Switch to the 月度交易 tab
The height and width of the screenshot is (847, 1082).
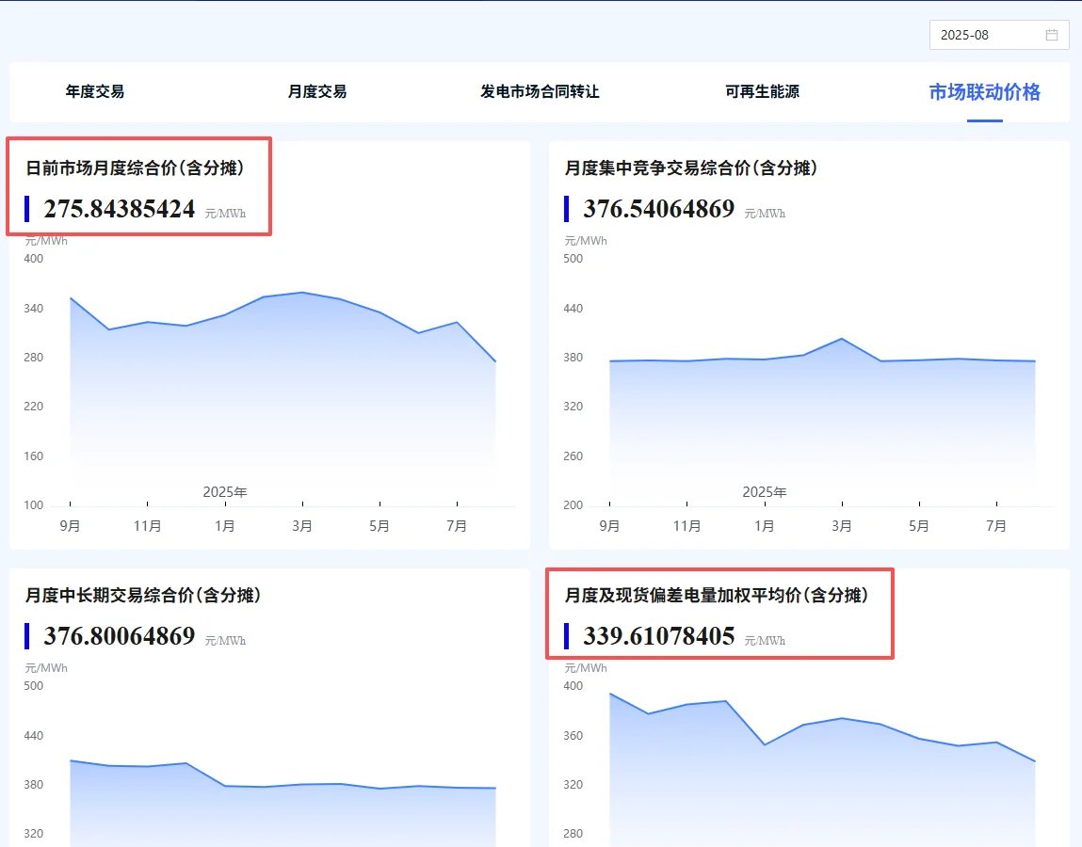pos(317,92)
